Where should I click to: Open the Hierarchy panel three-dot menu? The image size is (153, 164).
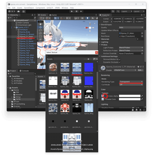click(35, 15)
